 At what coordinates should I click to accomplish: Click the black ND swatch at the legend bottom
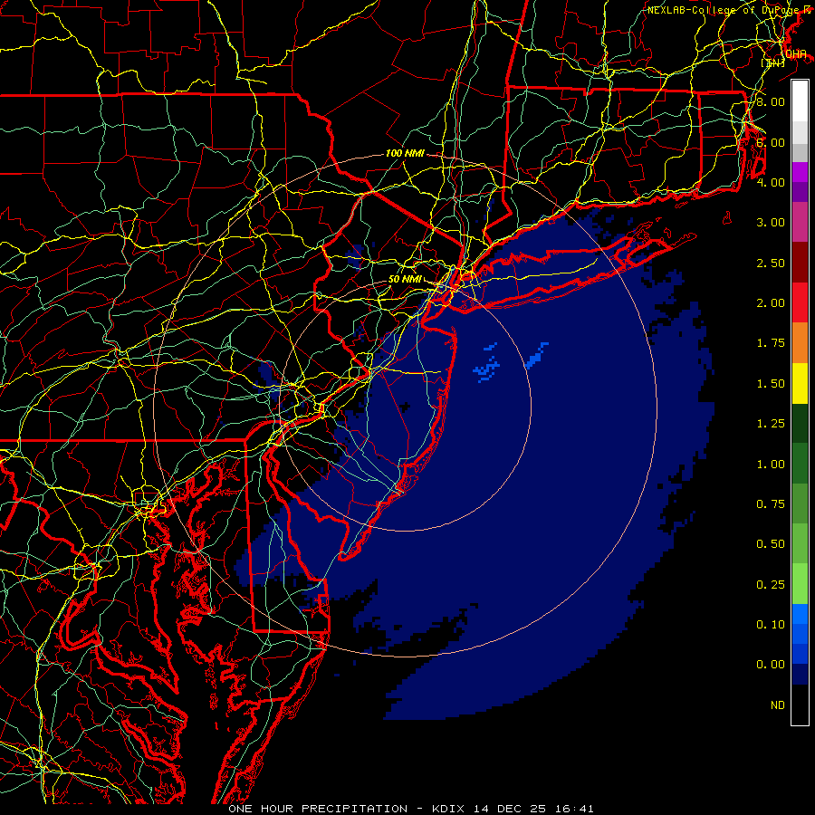click(x=800, y=705)
